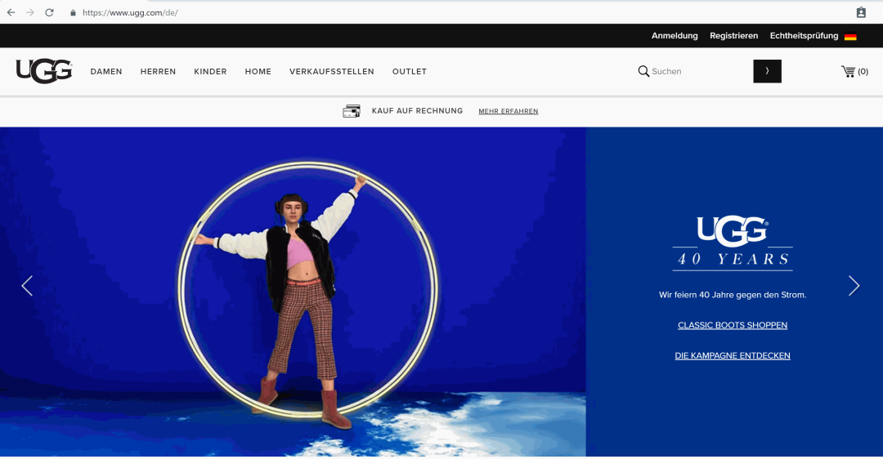This screenshot has width=883, height=459.
Task: Open the Home menu
Action: (x=258, y=71)
